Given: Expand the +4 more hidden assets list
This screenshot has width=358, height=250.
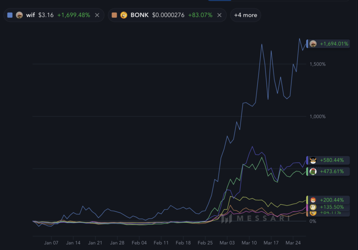Looking at the screenshot, I should point(246,15).
